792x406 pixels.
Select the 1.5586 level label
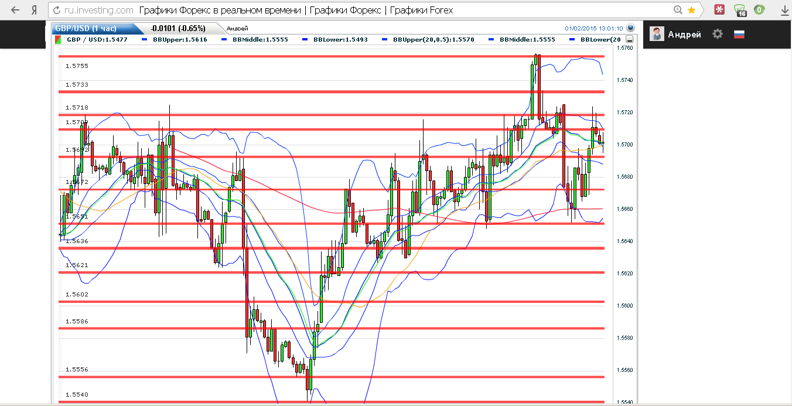pos(77,321)
